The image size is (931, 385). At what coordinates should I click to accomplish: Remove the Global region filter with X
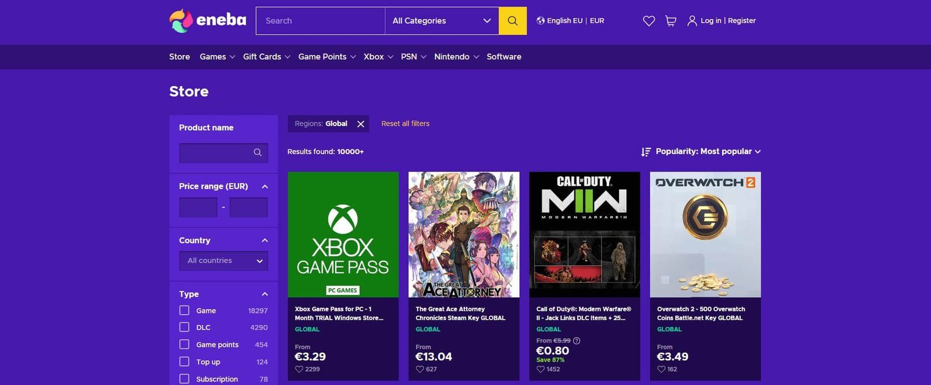[x=361, y=124]
